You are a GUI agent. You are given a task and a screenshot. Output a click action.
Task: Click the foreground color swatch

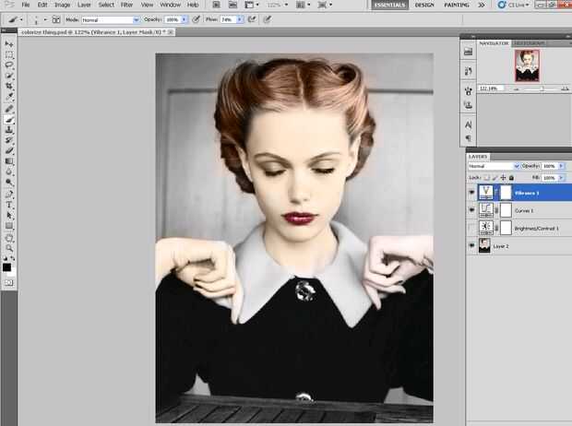[7, 267]
